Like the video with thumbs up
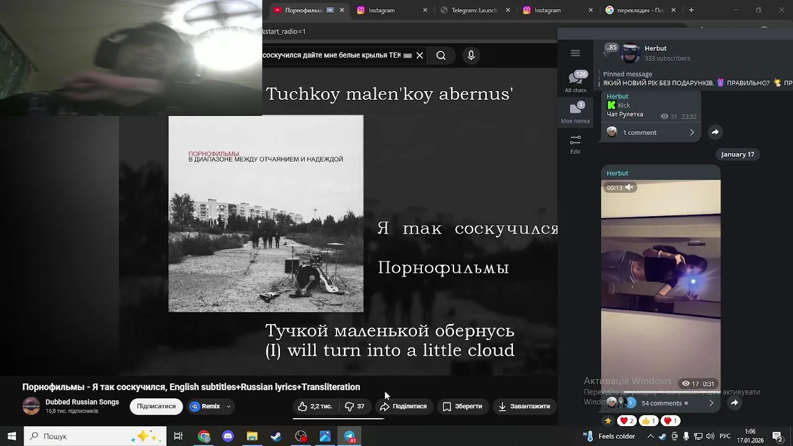The image size is (793, 446). pyautogui.click(x=315, y=406)
